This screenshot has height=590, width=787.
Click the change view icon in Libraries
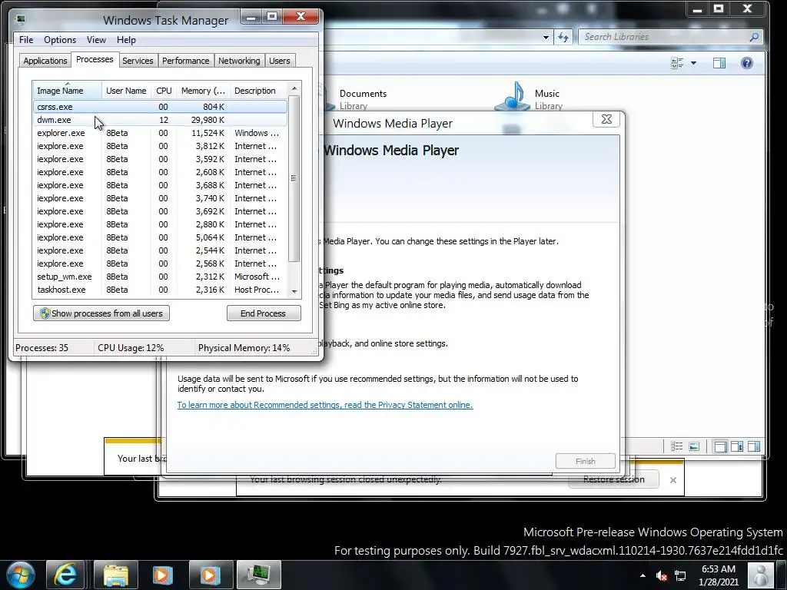[x=677, y=63]
